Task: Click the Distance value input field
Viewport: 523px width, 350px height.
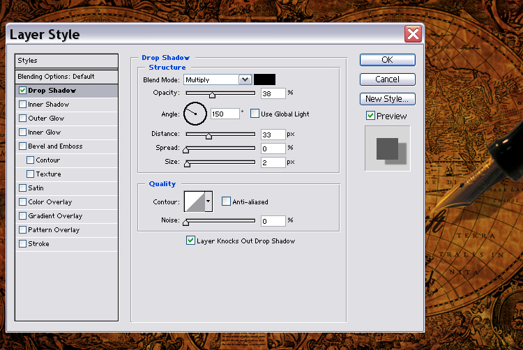Action: click(273, 134)
